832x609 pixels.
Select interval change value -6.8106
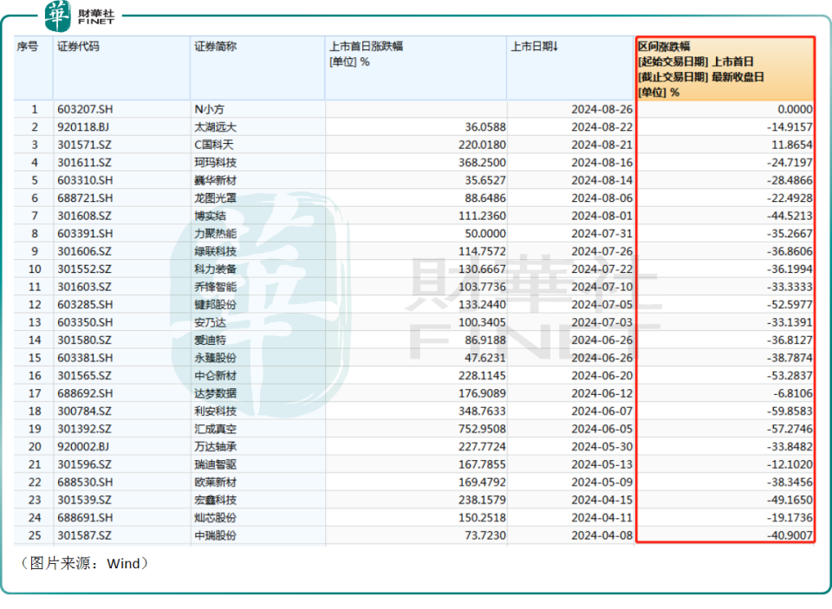[792, 393]
